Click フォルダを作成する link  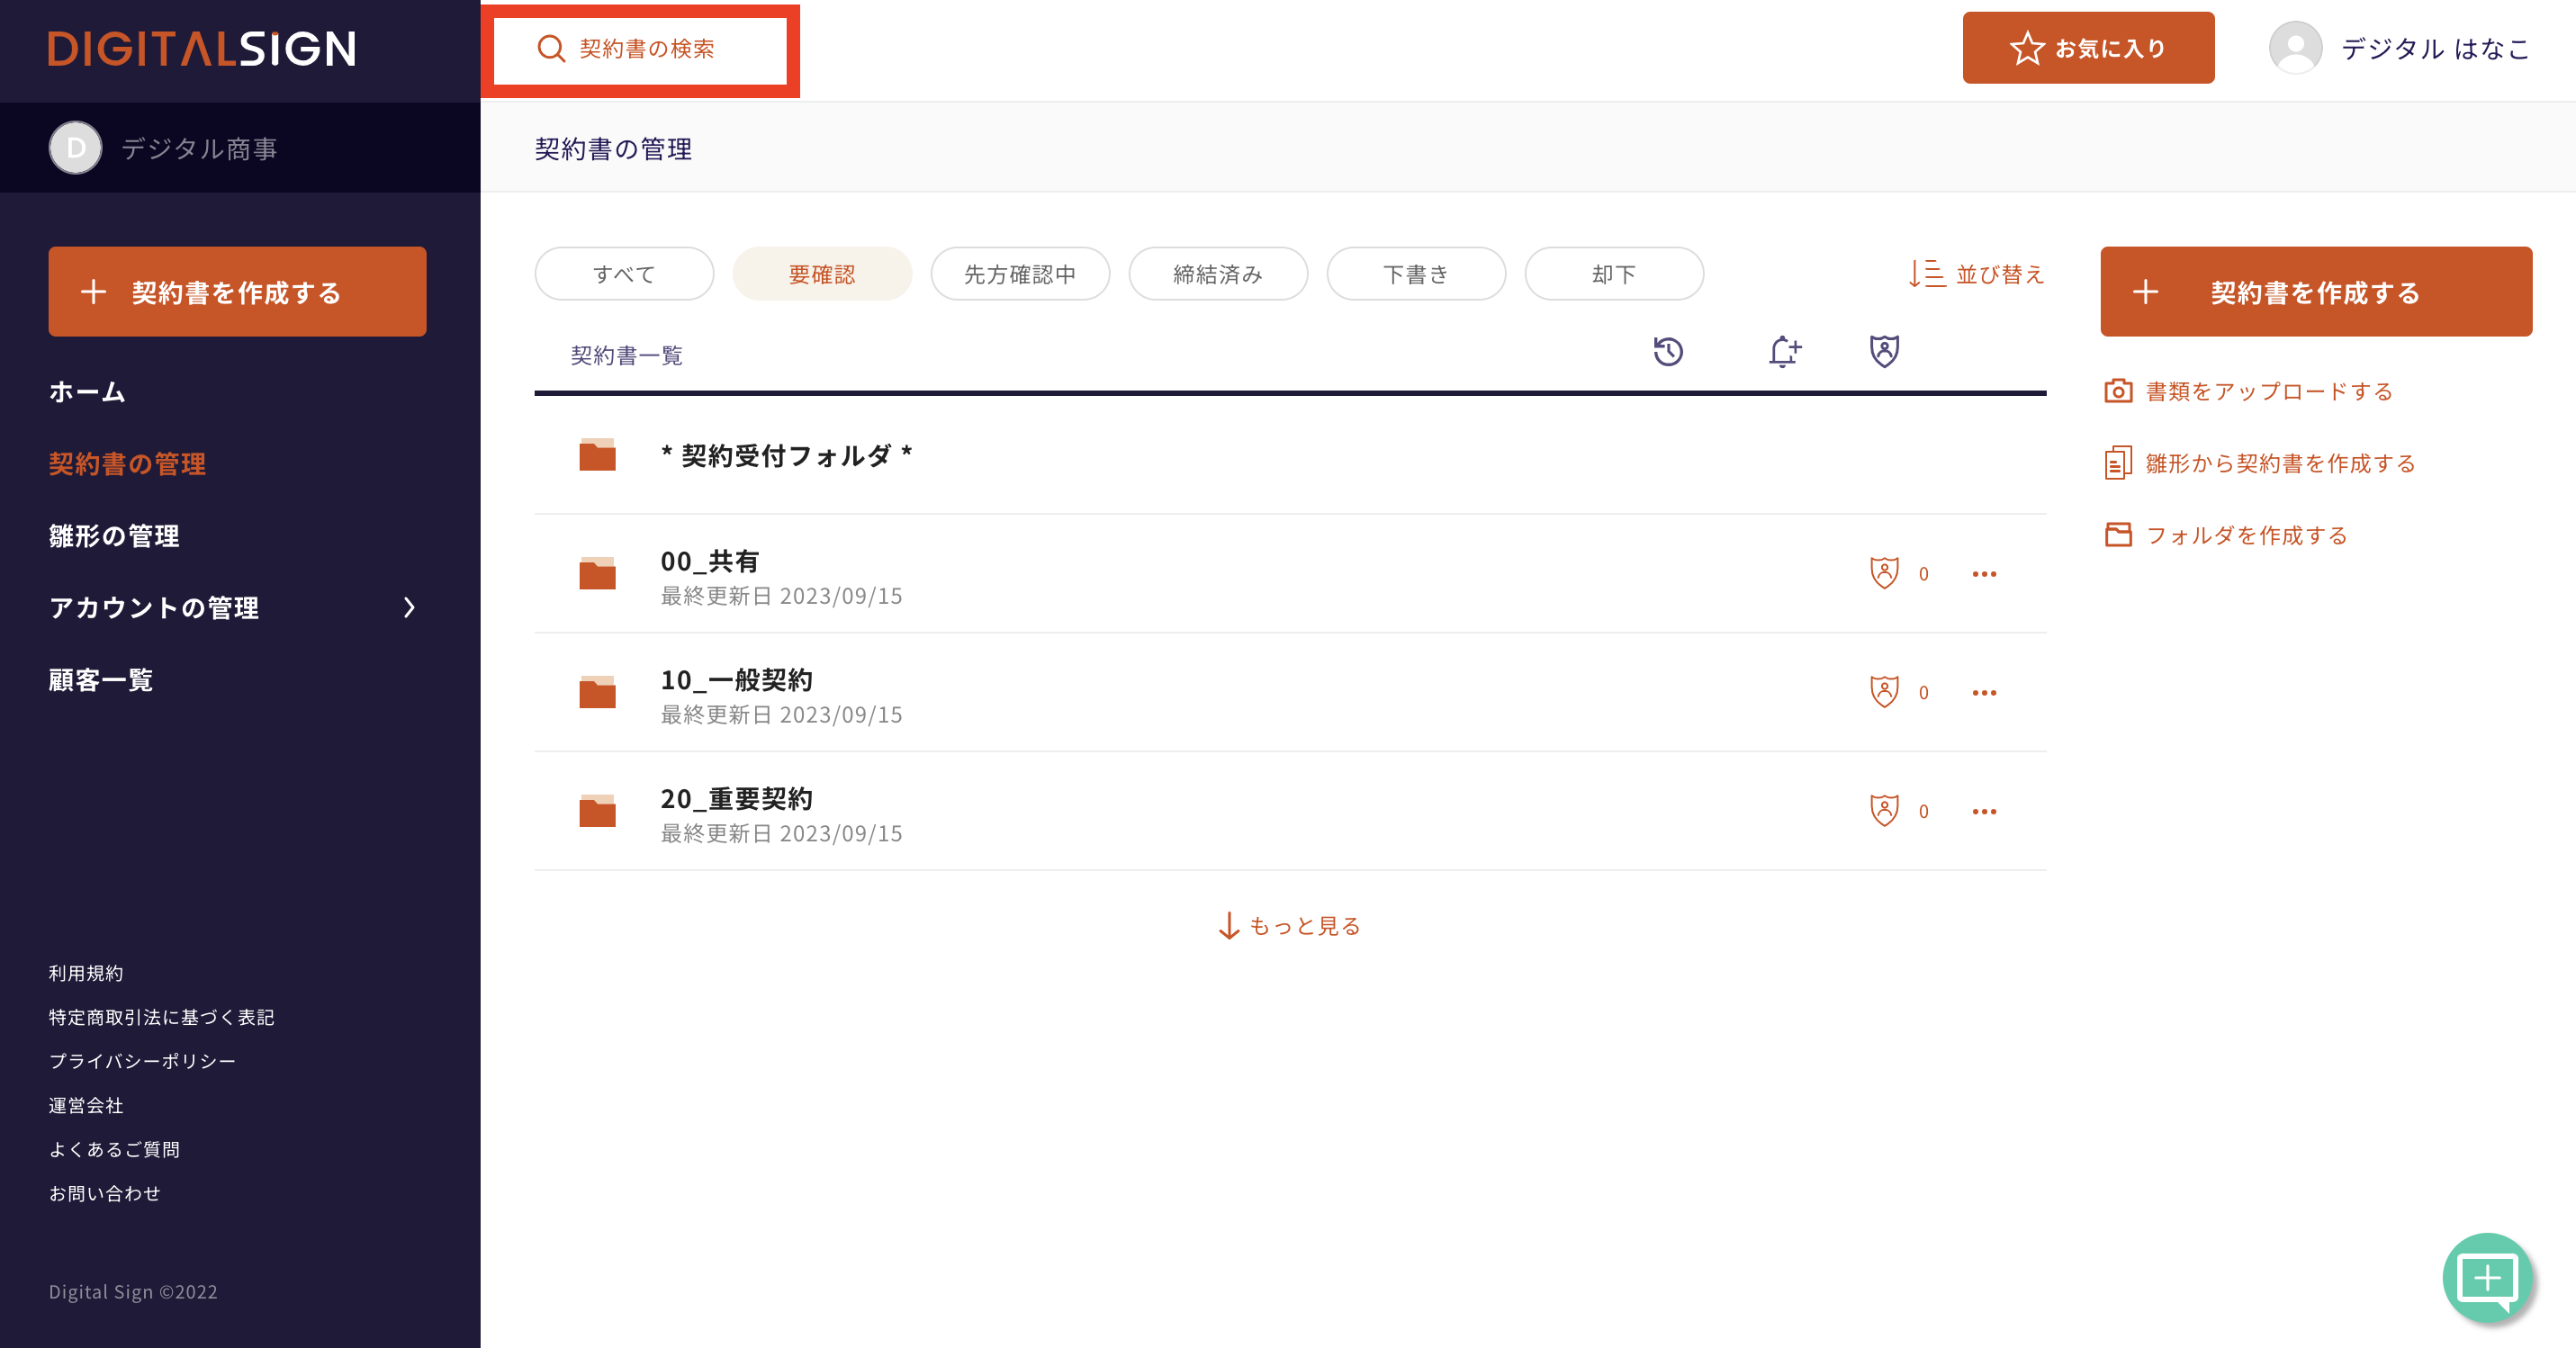pos(2246,535)
